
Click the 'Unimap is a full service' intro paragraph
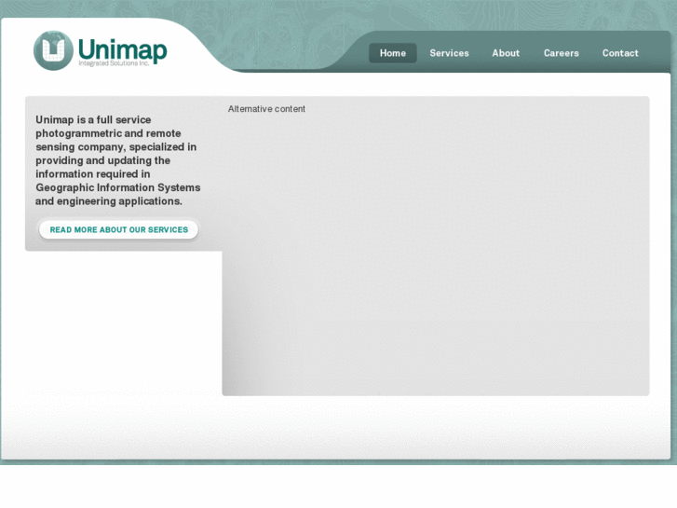coord(118,160)
